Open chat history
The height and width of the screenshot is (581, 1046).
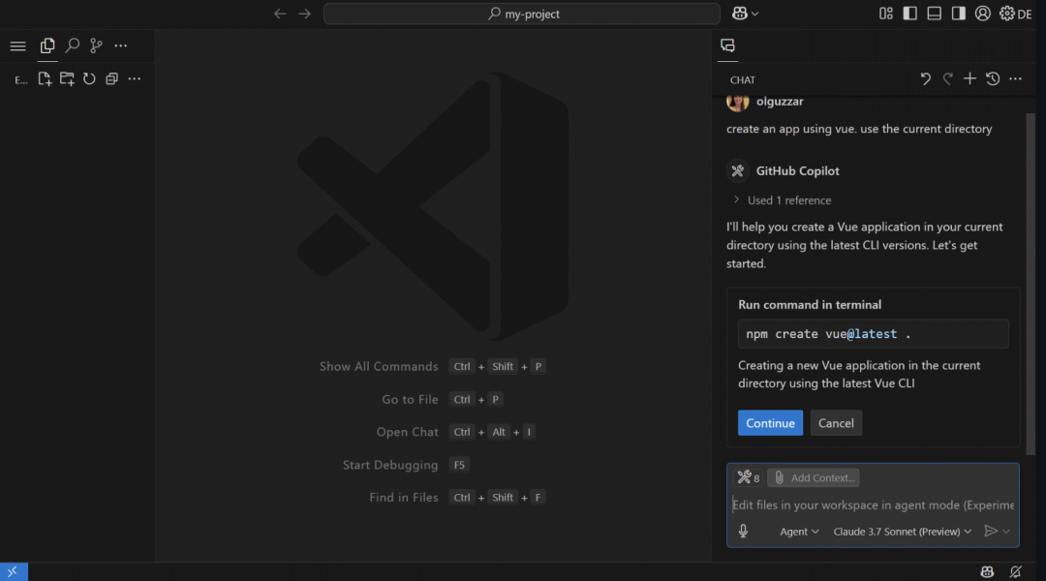point(992,78)
